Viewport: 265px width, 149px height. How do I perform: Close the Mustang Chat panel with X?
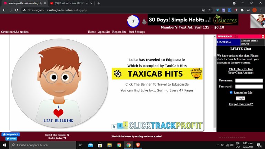(x=263, y=36)
